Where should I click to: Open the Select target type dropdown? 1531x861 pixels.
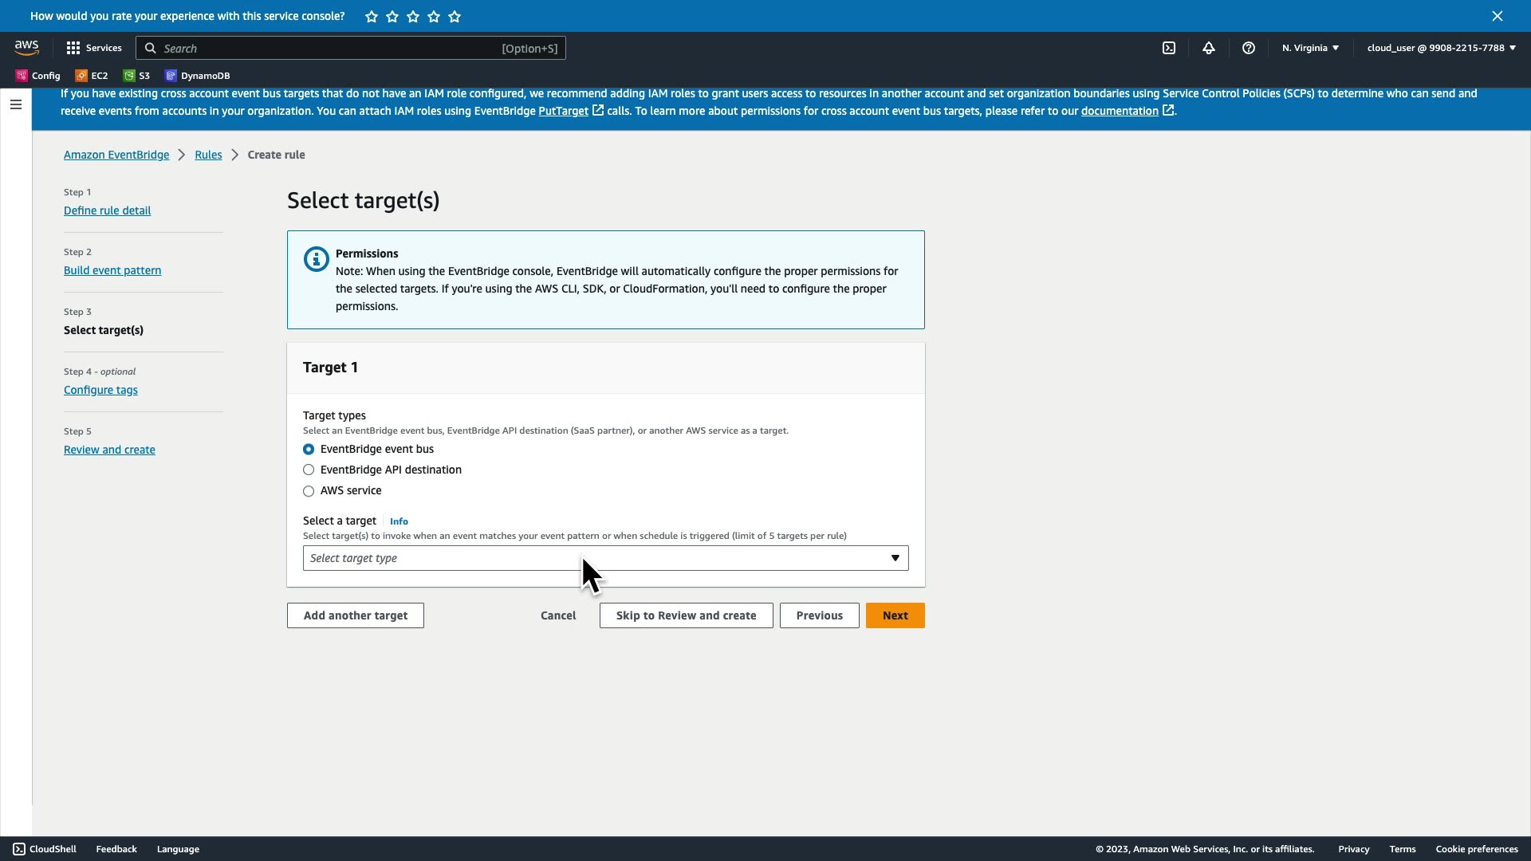click(605, 558)
